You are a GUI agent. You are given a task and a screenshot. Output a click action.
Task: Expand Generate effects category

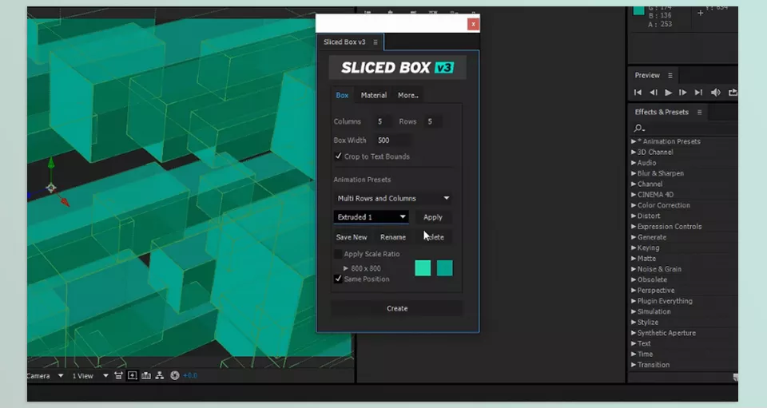pos(634,237)
